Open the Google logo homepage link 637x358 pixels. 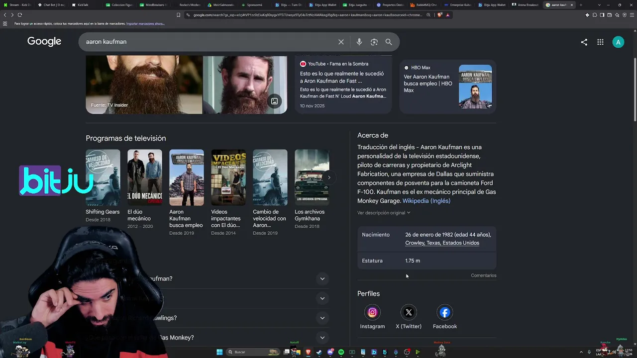coord(44,42)
